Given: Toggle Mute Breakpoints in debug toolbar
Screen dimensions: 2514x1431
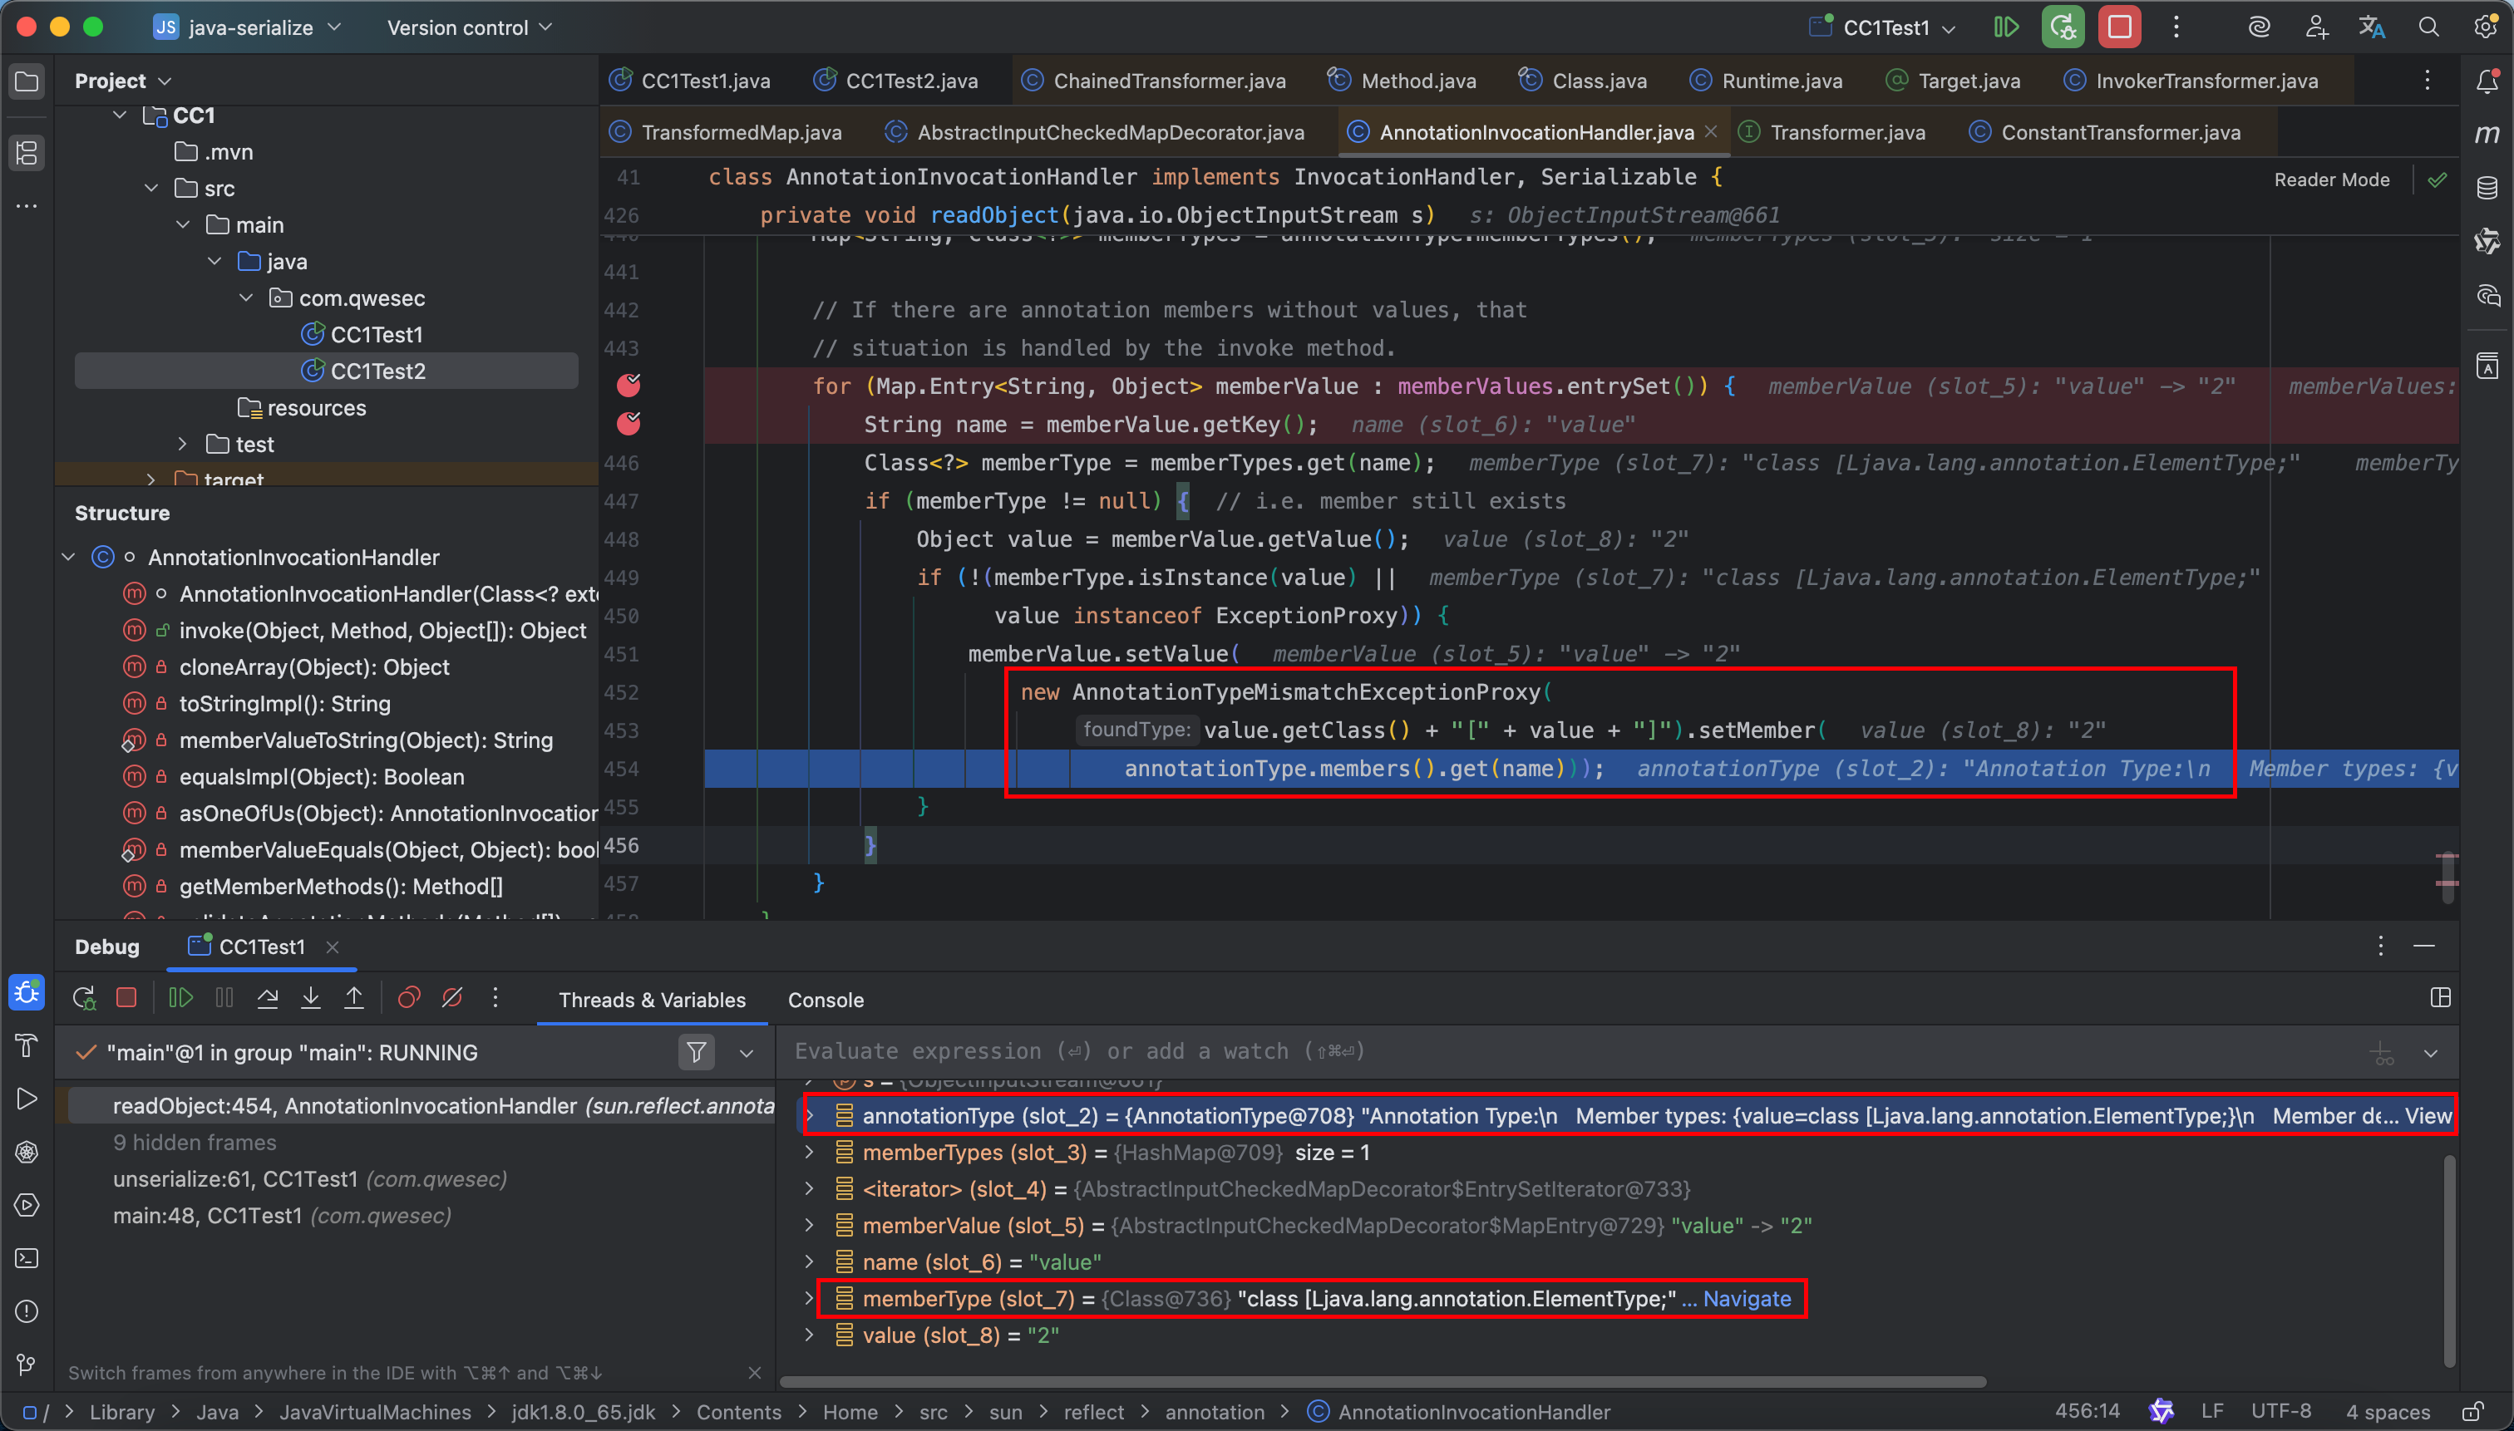Looking at the screenshot, I should [x=452, y=999].
